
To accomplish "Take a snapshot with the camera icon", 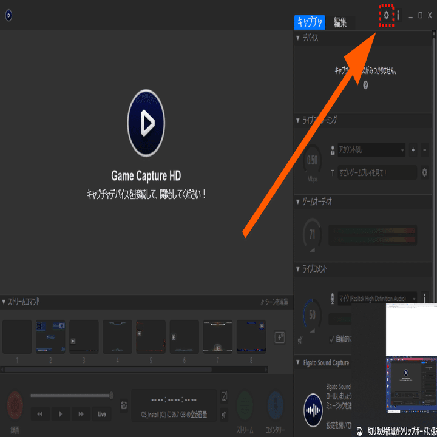I will (x=124, y=405).
